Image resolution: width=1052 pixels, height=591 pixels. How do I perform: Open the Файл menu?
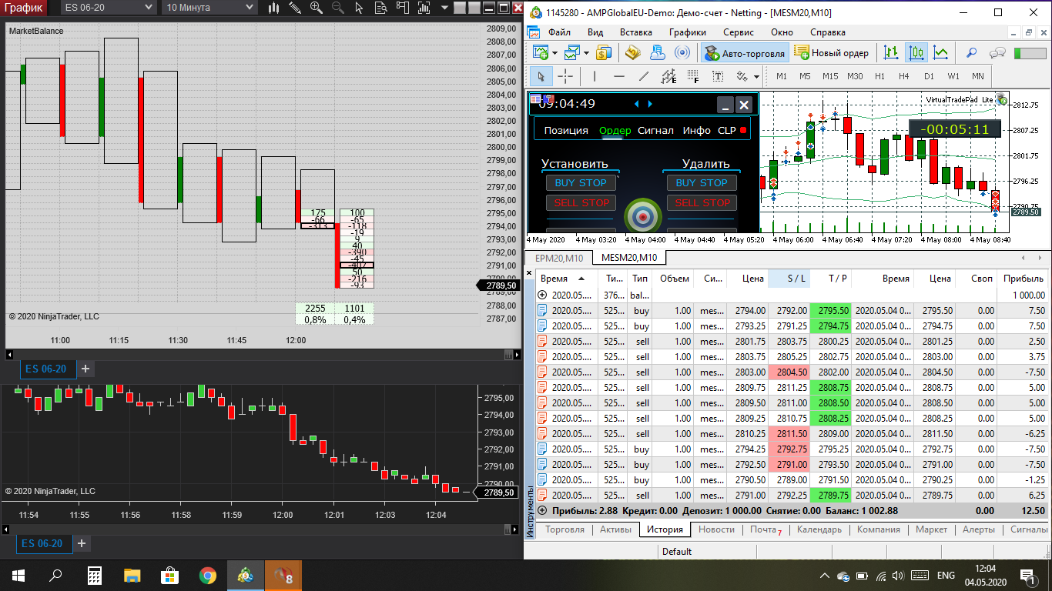pos(559,32)
